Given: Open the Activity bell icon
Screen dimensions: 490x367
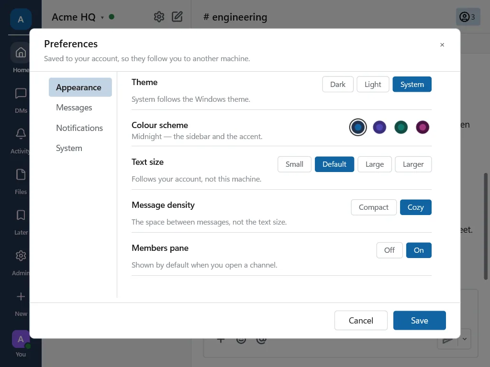Looking at the screenshot, I should pyautogui.click(x=21, y=134).
